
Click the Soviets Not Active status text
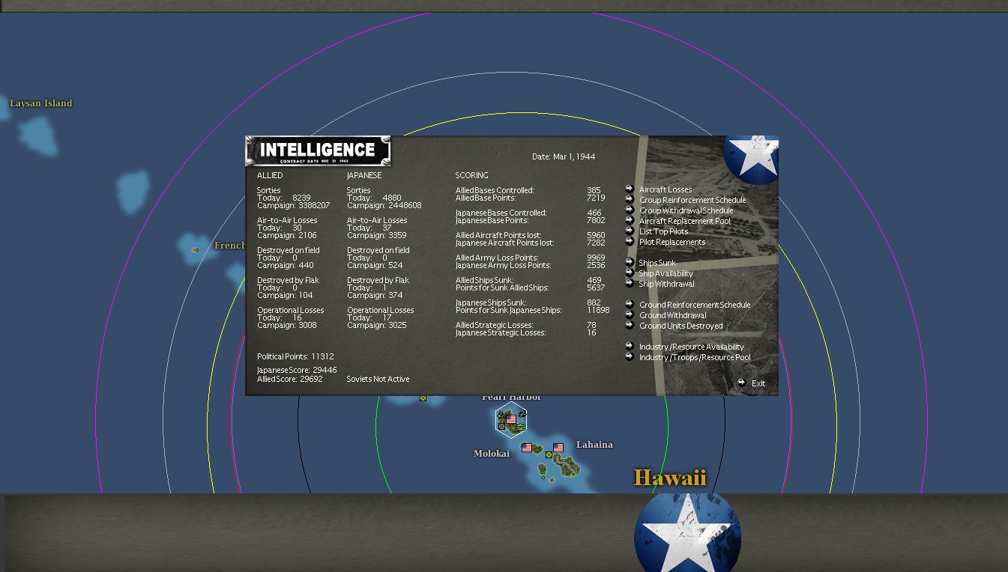point(378,379)
